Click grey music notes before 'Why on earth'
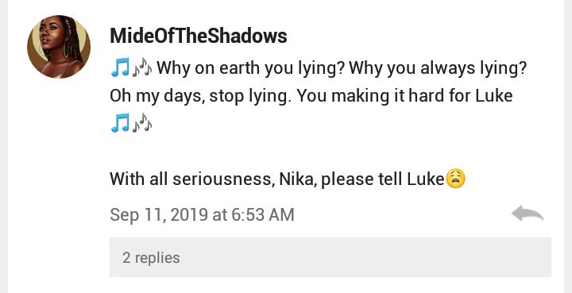 (142, 67)
